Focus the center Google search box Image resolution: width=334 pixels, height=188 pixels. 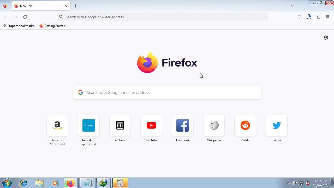click(x=167, y=92)
